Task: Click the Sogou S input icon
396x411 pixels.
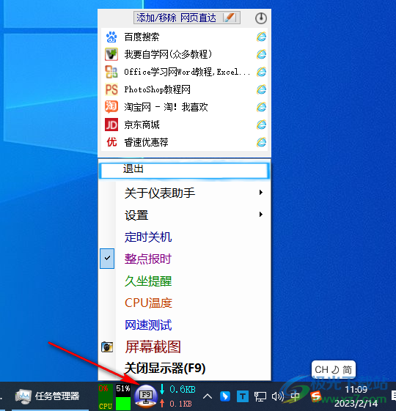Action: [x=316, y=396]
